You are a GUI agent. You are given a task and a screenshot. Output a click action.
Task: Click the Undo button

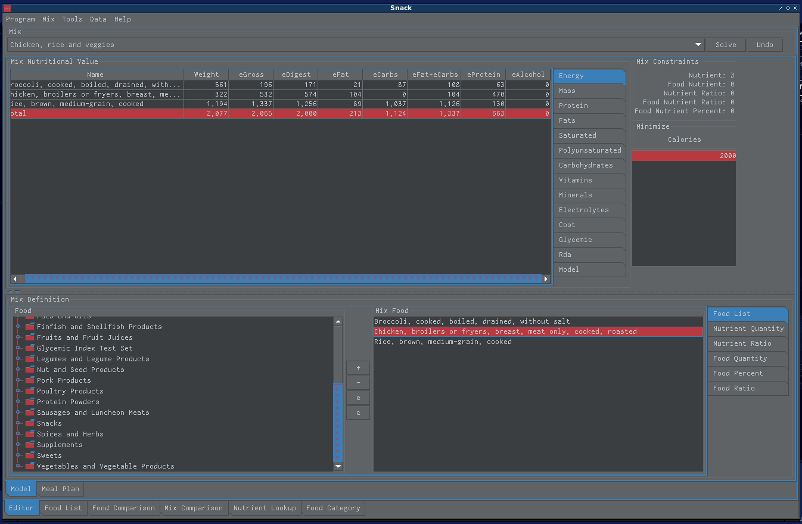click(764, 45)
